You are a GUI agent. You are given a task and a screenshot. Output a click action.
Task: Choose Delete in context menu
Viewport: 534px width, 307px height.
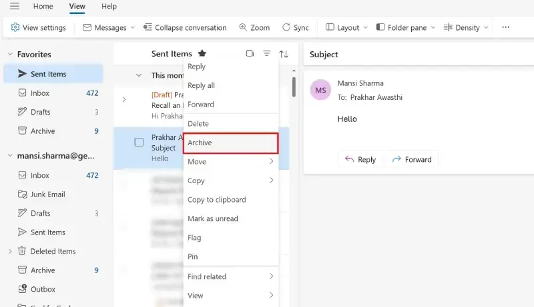tap(230, 124)
